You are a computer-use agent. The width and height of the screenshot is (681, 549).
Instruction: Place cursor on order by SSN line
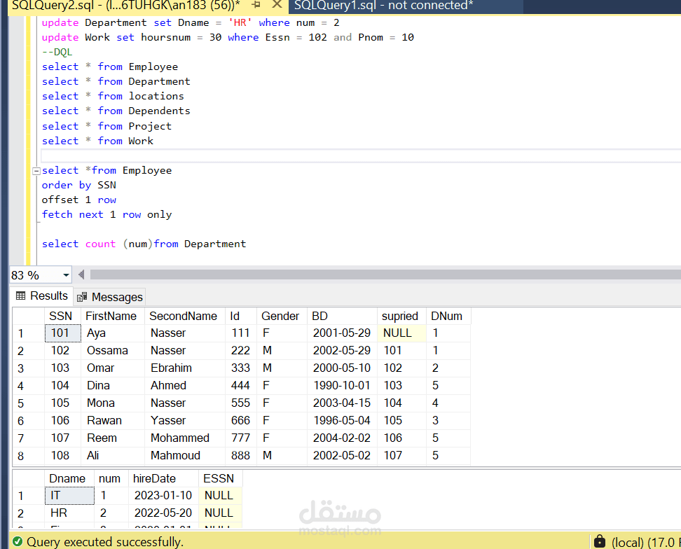point(79,186)
